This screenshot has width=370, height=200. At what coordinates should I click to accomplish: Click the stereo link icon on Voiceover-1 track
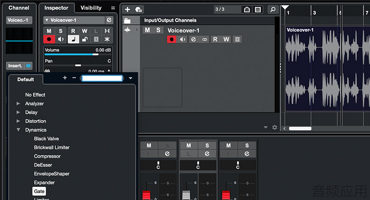coord(204,39)
